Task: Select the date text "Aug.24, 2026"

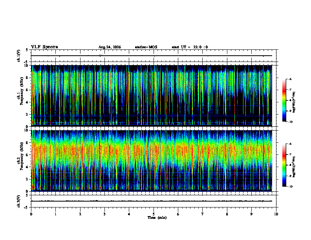Action: (110, 47)
